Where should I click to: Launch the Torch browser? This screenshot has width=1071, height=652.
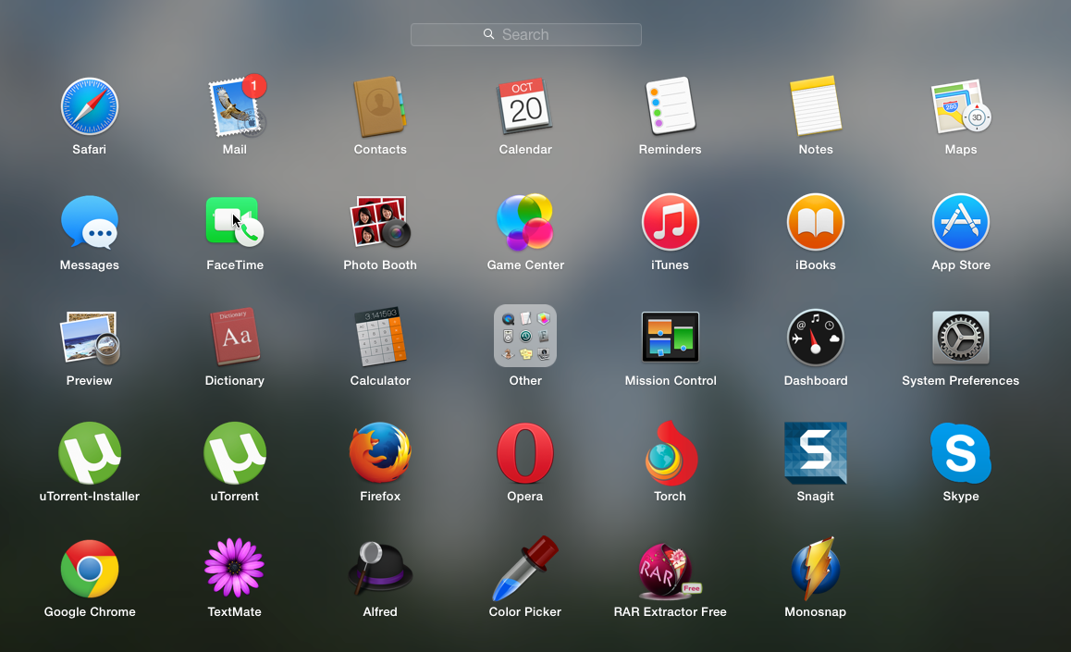671,453
